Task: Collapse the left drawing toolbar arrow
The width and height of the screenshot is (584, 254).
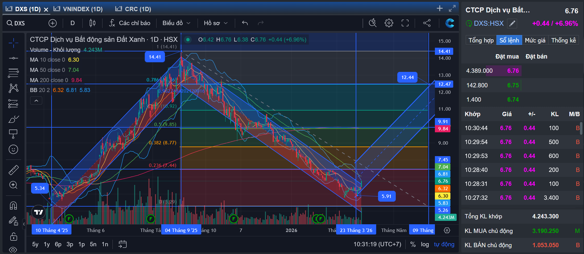Action: point(24,224)
